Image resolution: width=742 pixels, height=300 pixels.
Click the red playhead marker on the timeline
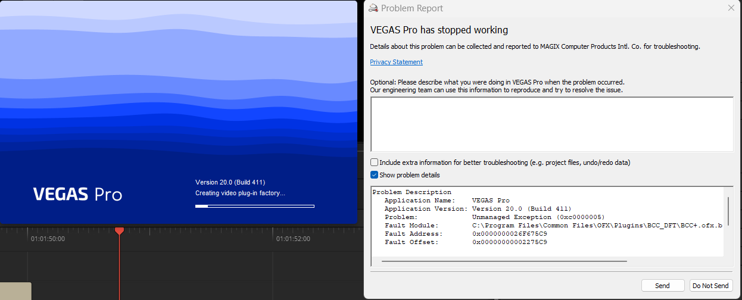click(119, 230)
